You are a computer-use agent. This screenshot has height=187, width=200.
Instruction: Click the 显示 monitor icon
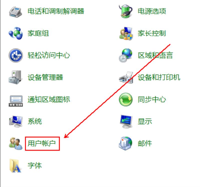pyautogui.click(x=126, y=122)
